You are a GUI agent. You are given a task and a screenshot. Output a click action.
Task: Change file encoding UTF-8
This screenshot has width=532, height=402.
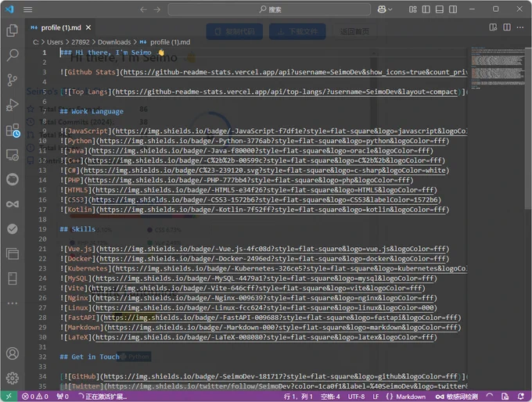(356, 397)
